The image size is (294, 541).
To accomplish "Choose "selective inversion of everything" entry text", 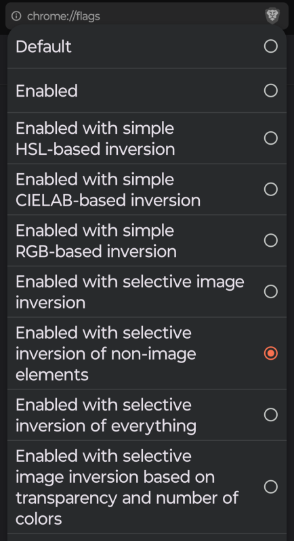I will click(x=106, y=415).
